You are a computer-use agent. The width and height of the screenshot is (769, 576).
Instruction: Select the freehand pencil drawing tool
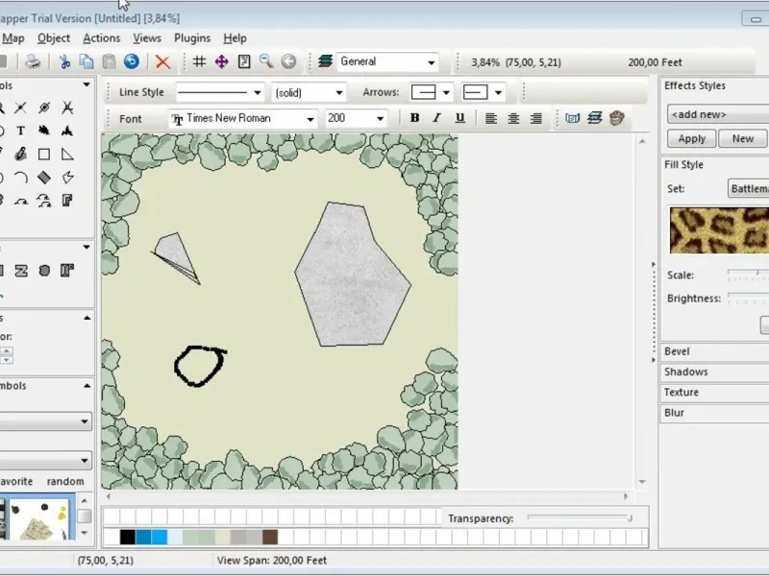pyautogui.click(x=20, y=155)
